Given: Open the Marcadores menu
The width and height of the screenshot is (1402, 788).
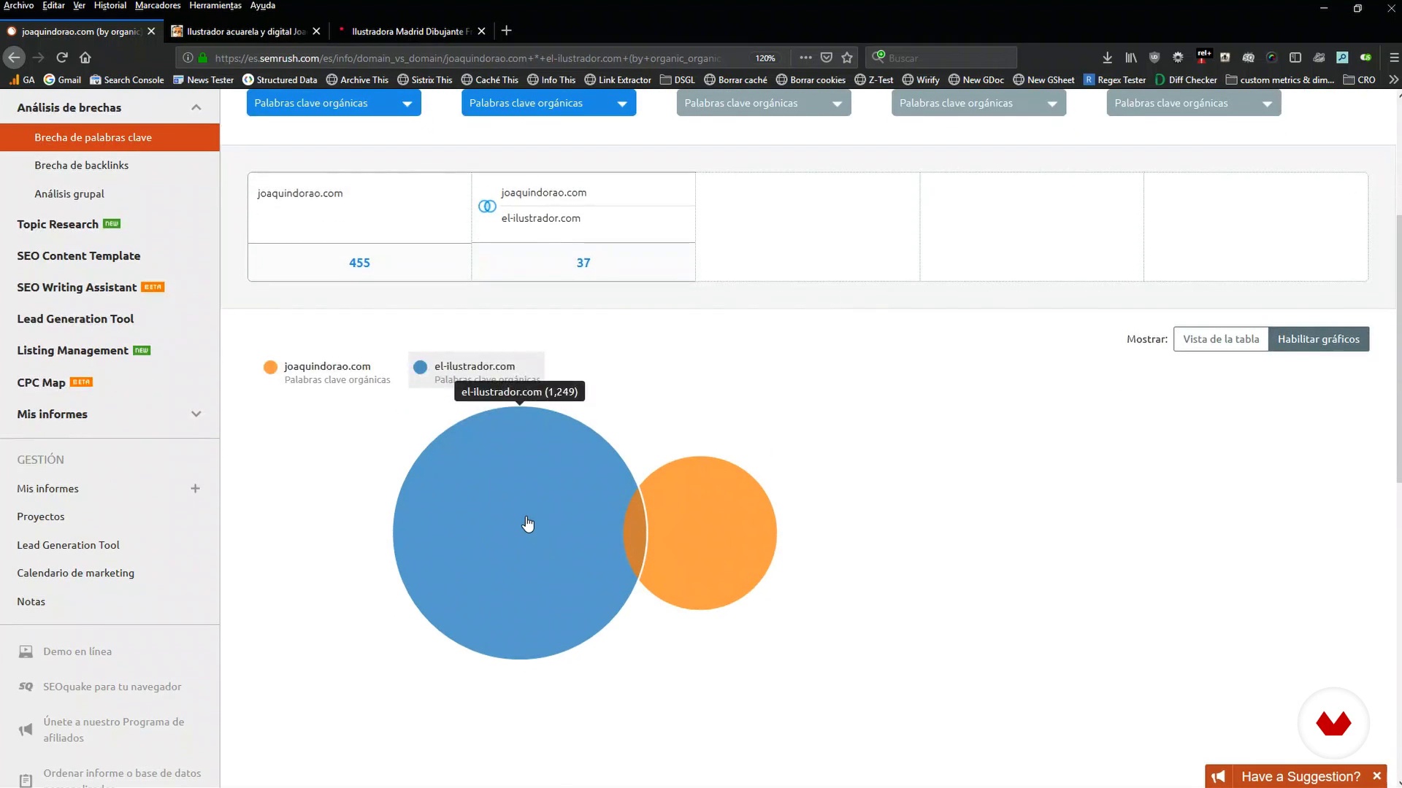Looking at the screenshot, I should 158,5.
